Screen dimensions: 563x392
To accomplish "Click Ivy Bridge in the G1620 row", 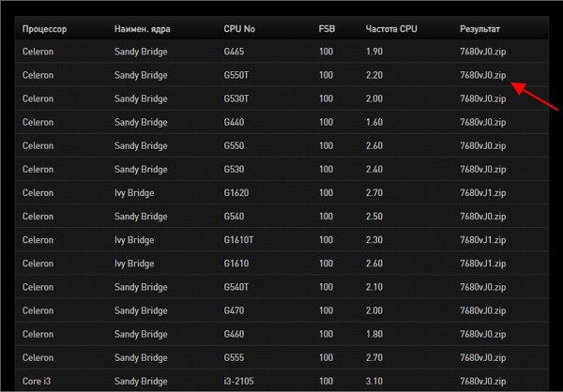I will pyautogui.click(x=134, y=193).
